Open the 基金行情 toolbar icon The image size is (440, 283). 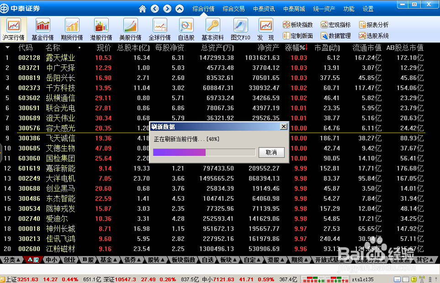point(42,29)
